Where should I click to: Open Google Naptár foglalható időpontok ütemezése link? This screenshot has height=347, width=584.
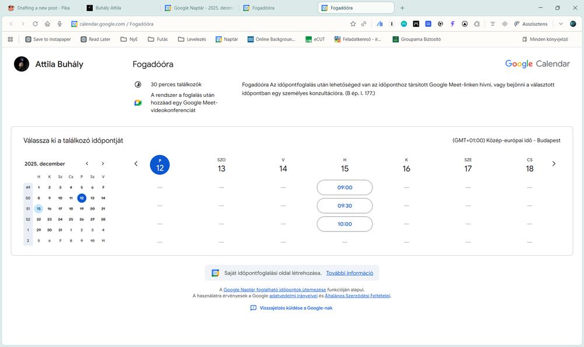click(274, 290)
